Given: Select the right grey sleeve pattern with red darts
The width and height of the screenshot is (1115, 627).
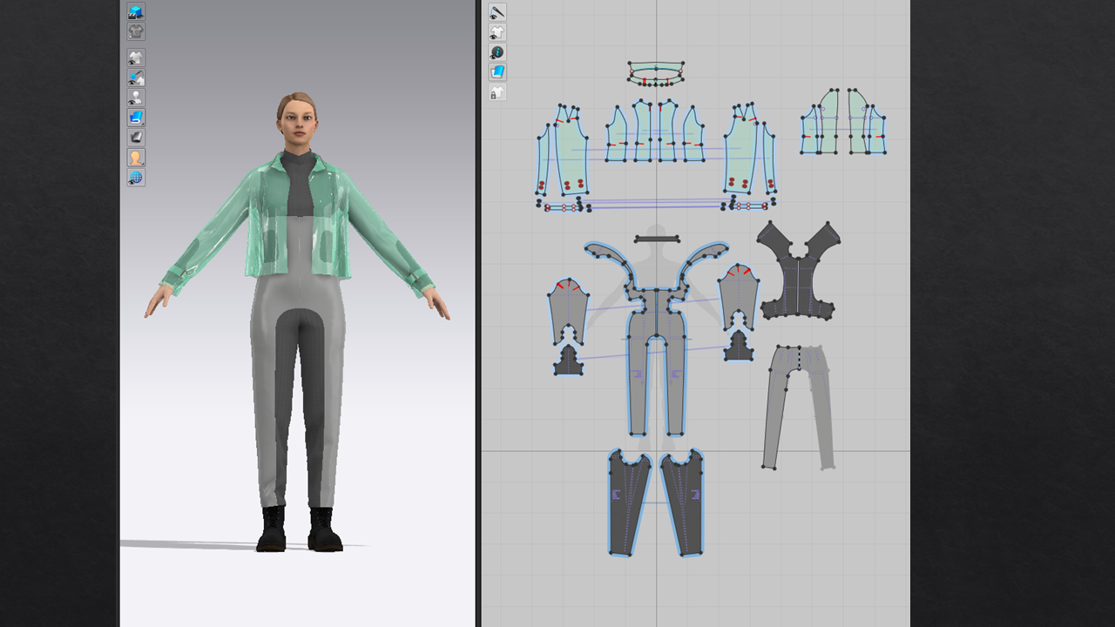Looking at the screenshot, I should click(x=738, y=296).
